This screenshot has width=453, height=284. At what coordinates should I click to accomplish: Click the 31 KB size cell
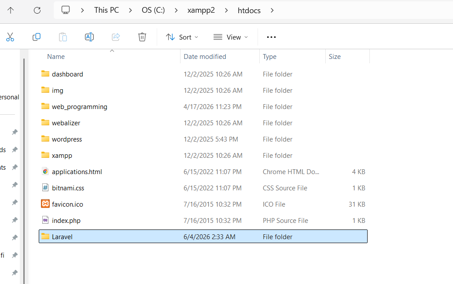pos(357,204)
